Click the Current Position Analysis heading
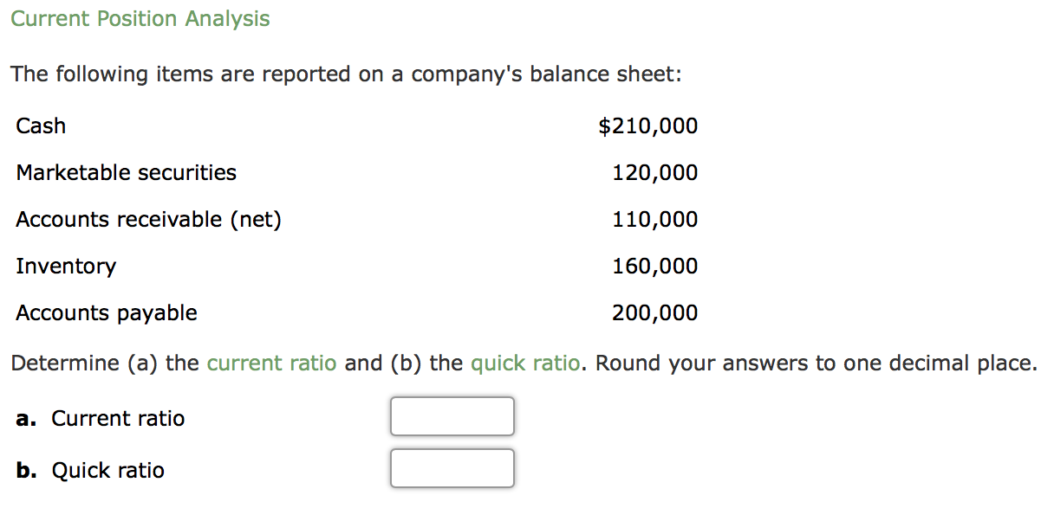1054x521 pixels. click(x=140, y=18)
